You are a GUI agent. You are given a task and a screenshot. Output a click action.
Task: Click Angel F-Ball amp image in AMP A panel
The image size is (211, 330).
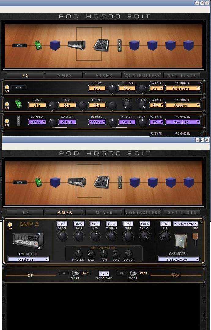[x=28, y=241]
